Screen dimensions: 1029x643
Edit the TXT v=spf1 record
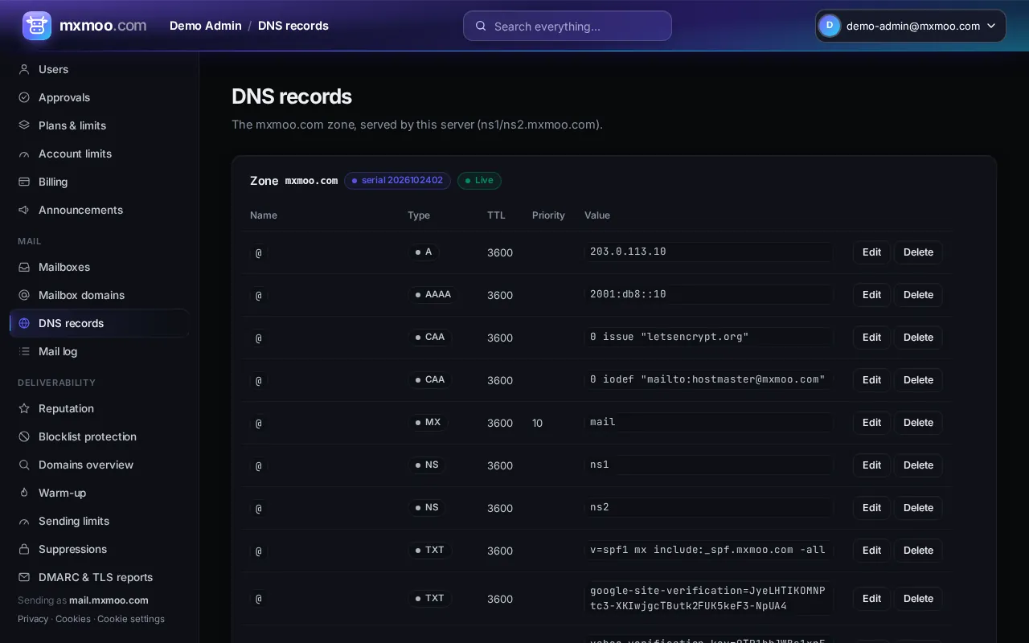tap(871, 551)
